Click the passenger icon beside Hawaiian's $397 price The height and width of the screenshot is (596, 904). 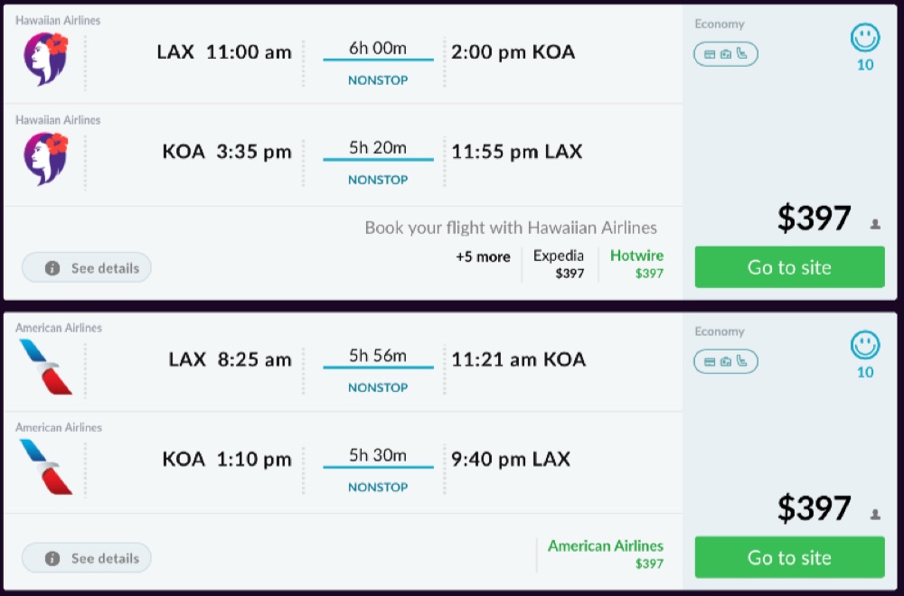pos(875,225)
